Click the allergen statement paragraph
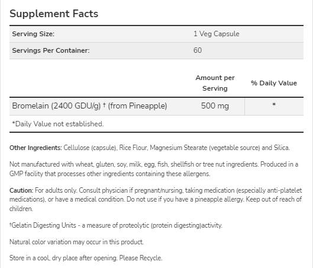Screen dimensions: 313x268 pyautogui.click(x=154, y=169)
